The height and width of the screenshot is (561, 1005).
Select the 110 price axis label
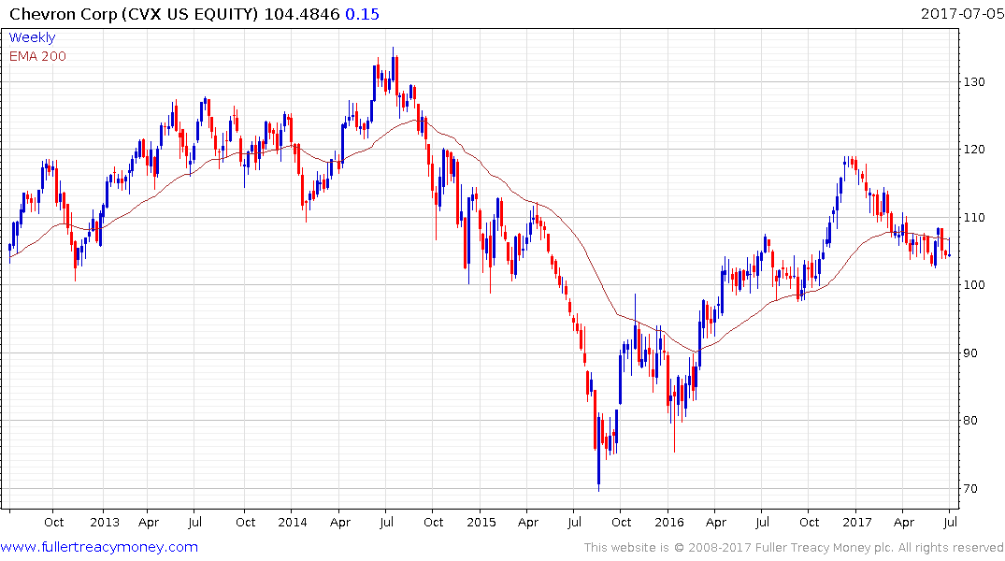[x=974, y=217]
